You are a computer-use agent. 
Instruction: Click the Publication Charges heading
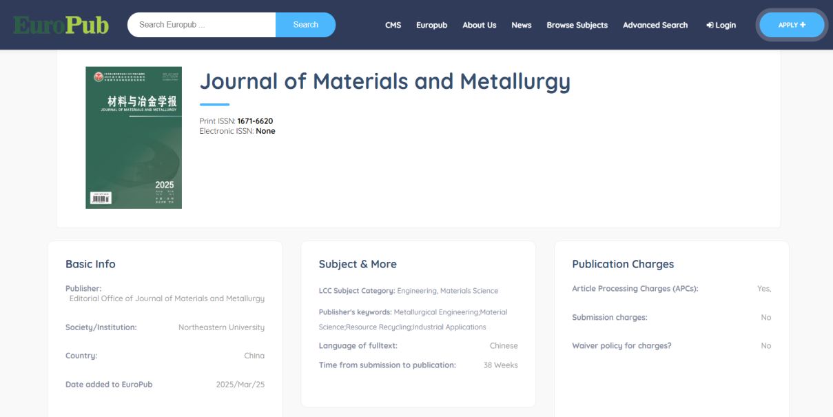pos(622,264)
